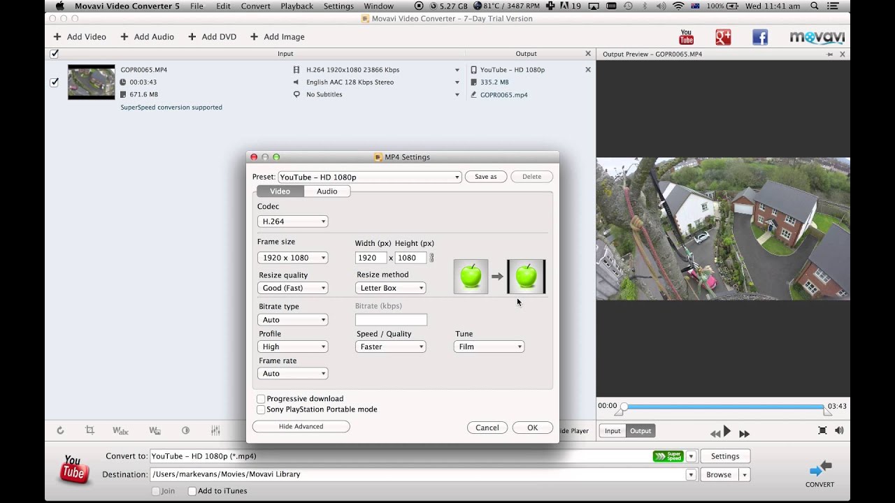Image resolution: width=895 pixels, height=503 pixels.
Task: Switch the preview to Input
Action: click(613, 431)
